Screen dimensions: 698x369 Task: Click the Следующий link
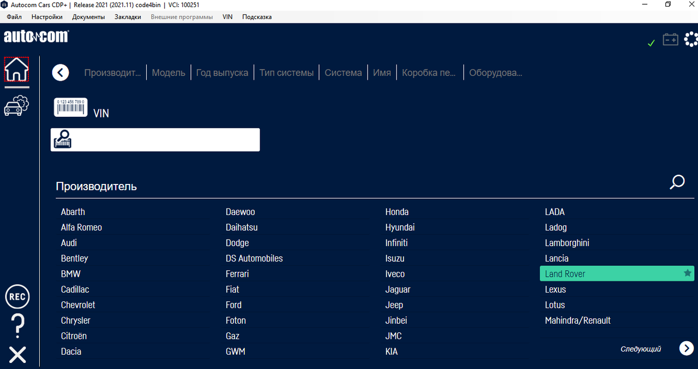[x=641, y=349]
